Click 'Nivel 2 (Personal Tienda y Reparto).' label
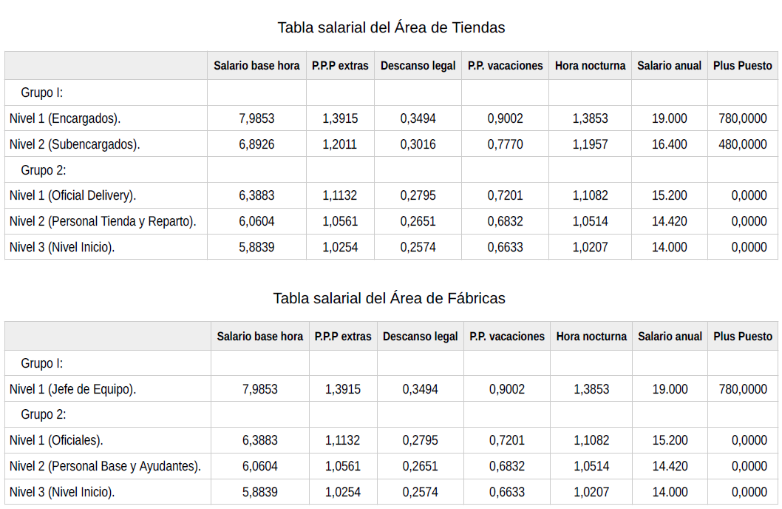 103,221
